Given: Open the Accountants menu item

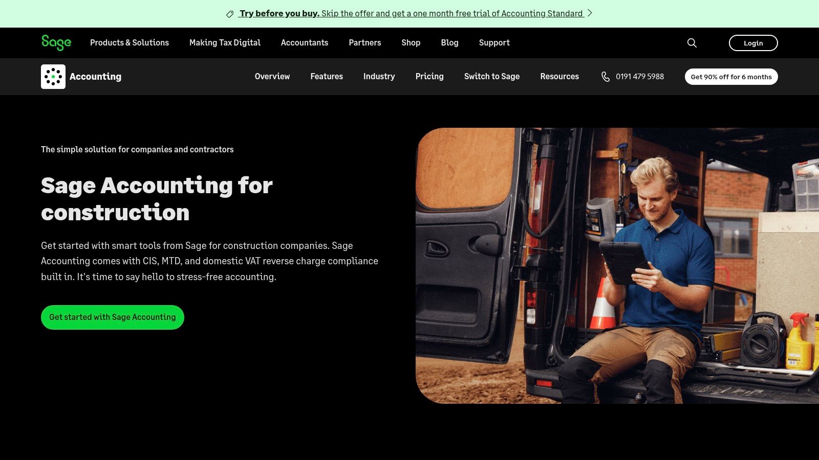Looking at the screenshot, I should click(305, 42).
